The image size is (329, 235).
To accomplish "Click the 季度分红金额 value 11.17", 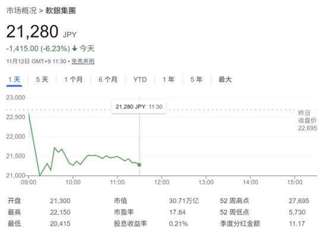I will point(297,224).
